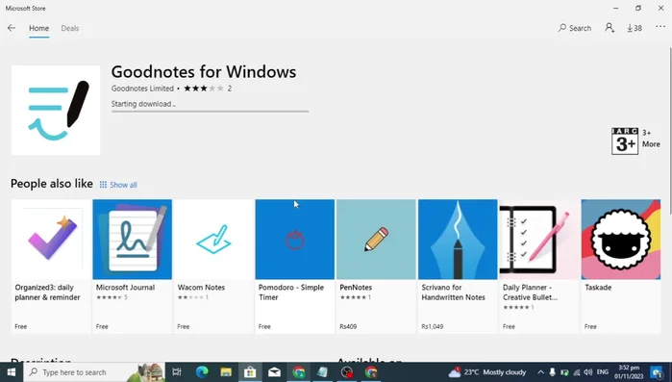The width and height of the screenshot is (672, 382).
Task: Open the Windows Start menu
Action: point(12,372)
